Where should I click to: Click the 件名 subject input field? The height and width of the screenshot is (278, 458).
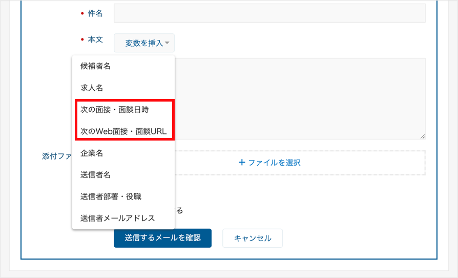coord(269,13)
